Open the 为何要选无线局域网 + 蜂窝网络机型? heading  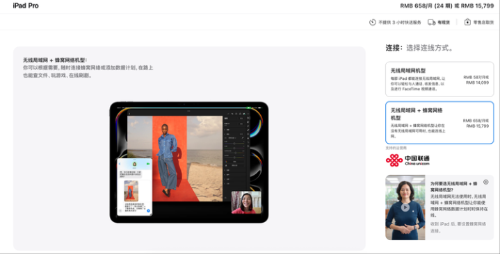click(453, 187)
